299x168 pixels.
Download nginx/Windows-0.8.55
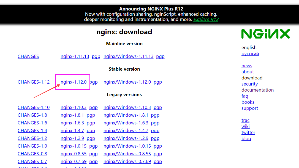click(x=127, y=154)
